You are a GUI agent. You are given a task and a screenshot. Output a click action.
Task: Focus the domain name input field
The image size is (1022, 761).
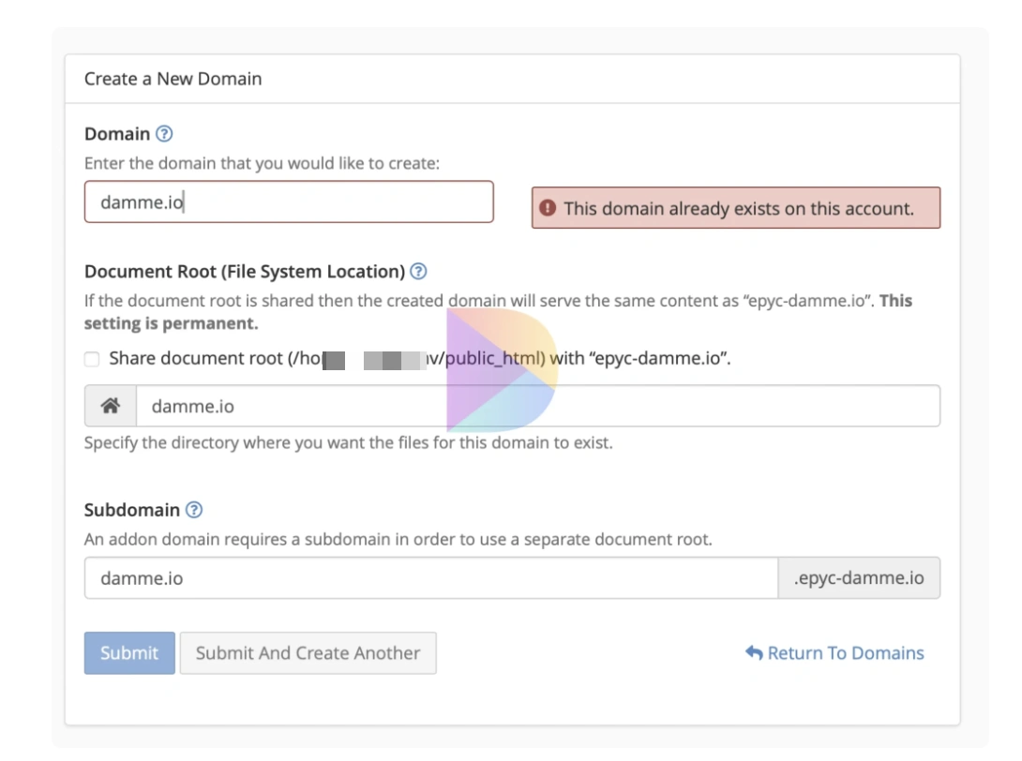pyautogui.click(x=289, y=202)
